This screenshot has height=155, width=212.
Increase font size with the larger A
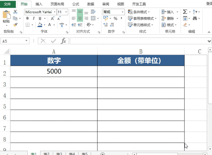coord(52,19)
